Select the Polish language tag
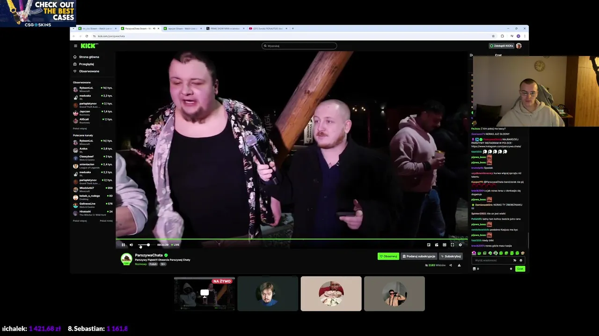The height and width of the screenshot is (336, 599). click(x=153, y=264)
